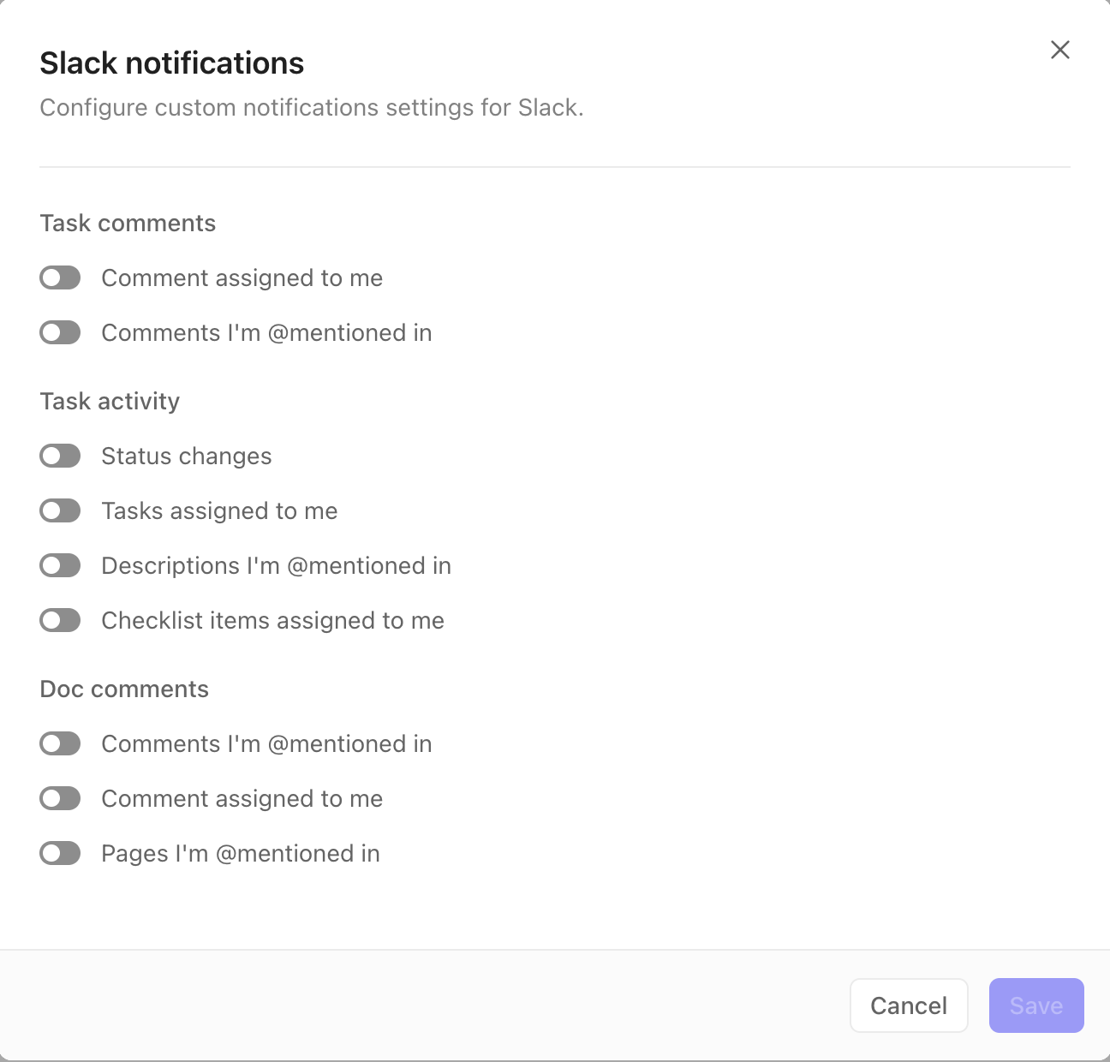Close the Slack notifications dialog with X
Image resolution: width=1110 pixels, height=1062 pixels.
coord(1060,50)
